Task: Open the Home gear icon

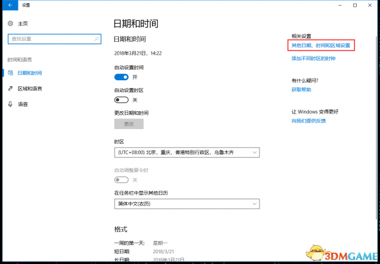Action: pyautogui.click(x=11, y=24)
